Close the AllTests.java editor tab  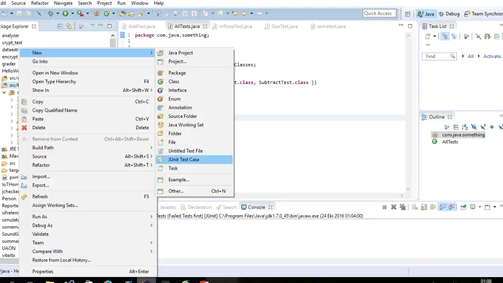[x=205, y=27]
